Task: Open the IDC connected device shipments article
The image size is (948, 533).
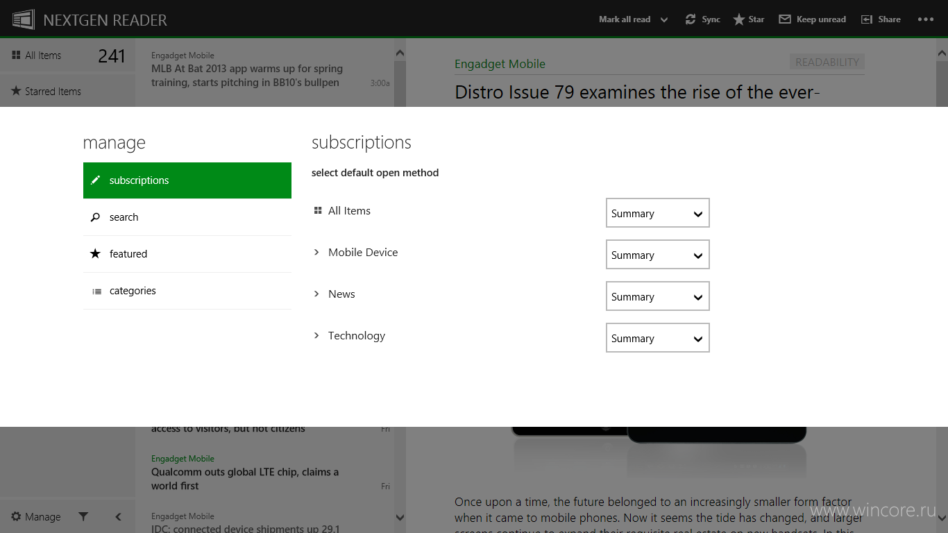Action: 264,522
